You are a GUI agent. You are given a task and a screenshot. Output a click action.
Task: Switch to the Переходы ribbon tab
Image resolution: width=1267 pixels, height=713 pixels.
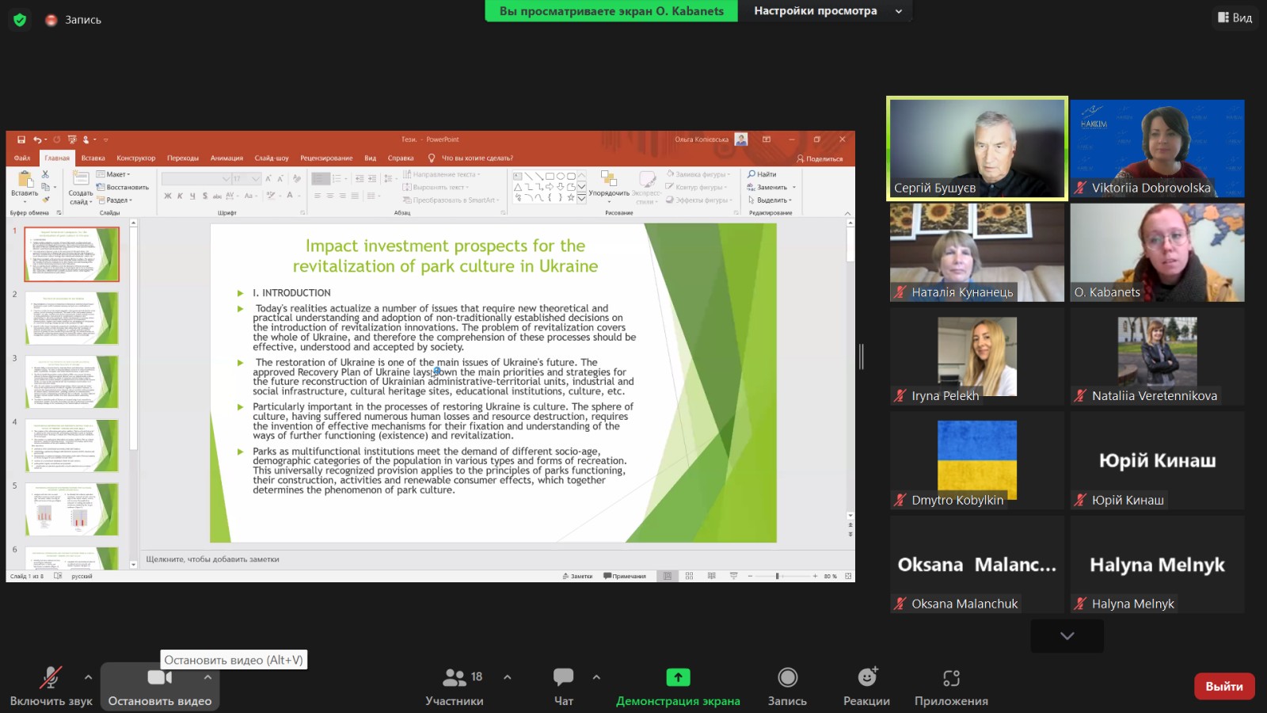(x=183, y=158)
